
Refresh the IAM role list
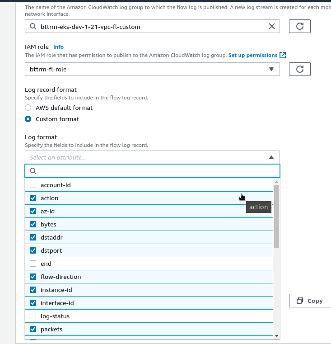(x=300, y=69)
